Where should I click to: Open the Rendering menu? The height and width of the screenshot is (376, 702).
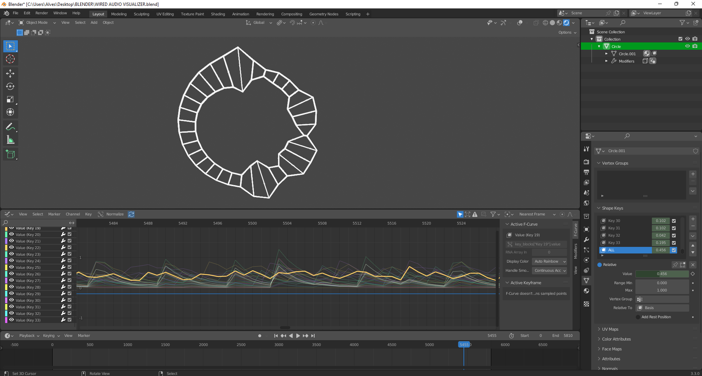[x=265, y=14]
